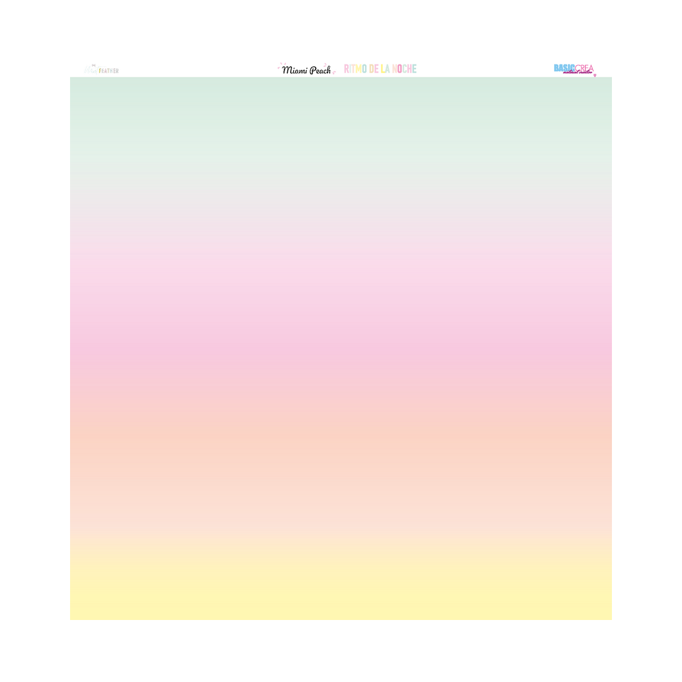Viewport: 682px width, 682px height.
Task: Click the pink CREA lettering
Action: [x=585, y=68]
